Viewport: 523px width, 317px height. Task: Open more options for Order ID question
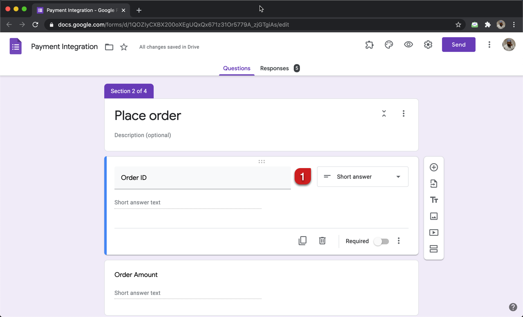tap(398, 241)
